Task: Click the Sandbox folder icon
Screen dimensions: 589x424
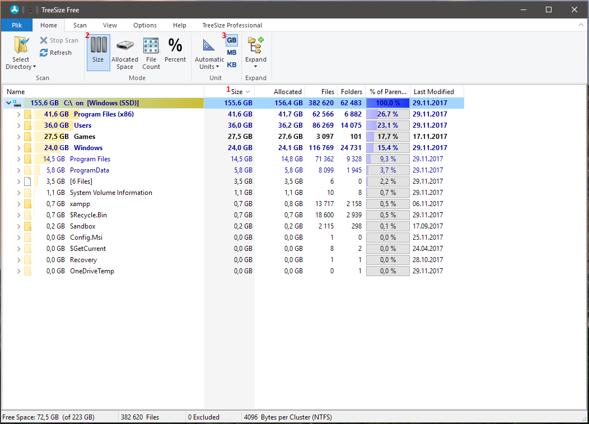Action: click(27, 226)
